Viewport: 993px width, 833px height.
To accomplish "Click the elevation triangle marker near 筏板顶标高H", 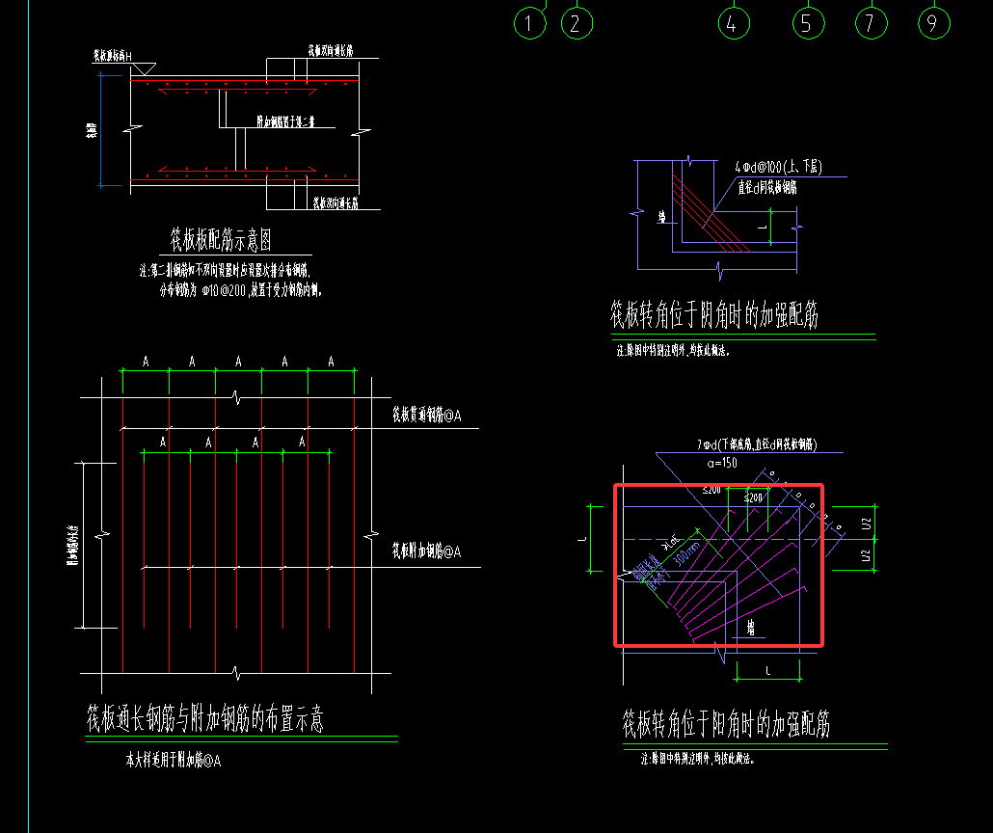I will [x=146, y=68].
